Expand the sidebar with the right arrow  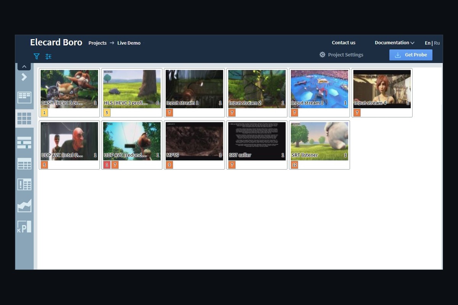tap(24, 77)
